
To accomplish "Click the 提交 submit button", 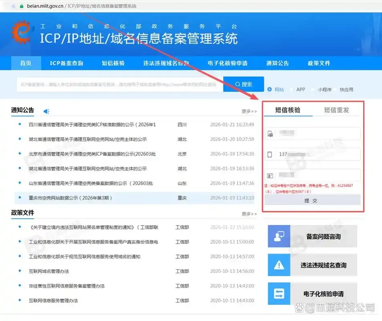I will point(312,201).
